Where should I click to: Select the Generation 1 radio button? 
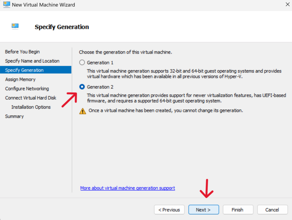coord(82,62)
